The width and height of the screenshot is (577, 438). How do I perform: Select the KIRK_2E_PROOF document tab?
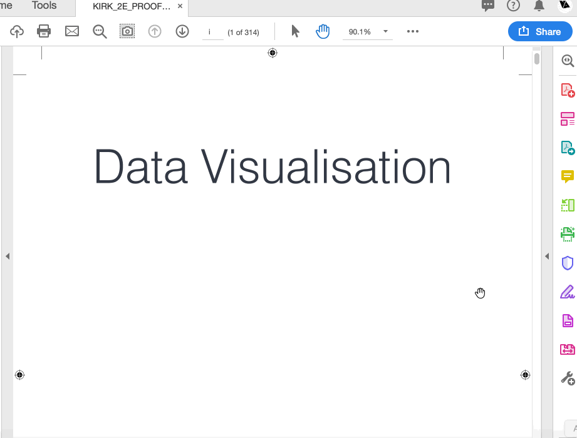coord(132,7)
